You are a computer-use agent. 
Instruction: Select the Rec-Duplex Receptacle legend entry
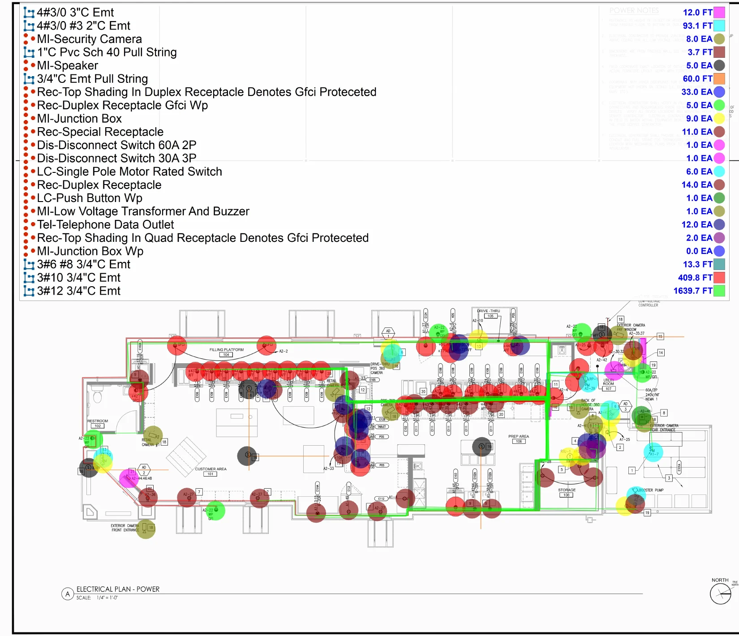tap(99, 185)
